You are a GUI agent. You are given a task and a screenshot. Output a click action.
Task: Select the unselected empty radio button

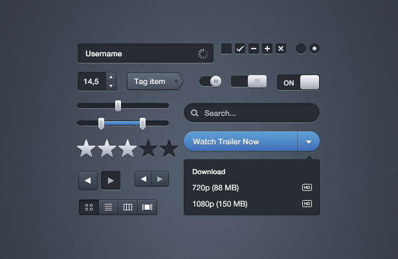coord(301,49)
